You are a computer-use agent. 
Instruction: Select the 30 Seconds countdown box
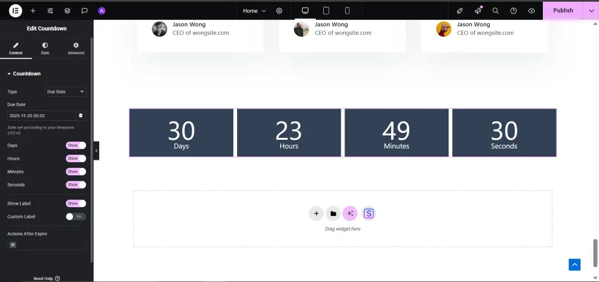point(504,133)
